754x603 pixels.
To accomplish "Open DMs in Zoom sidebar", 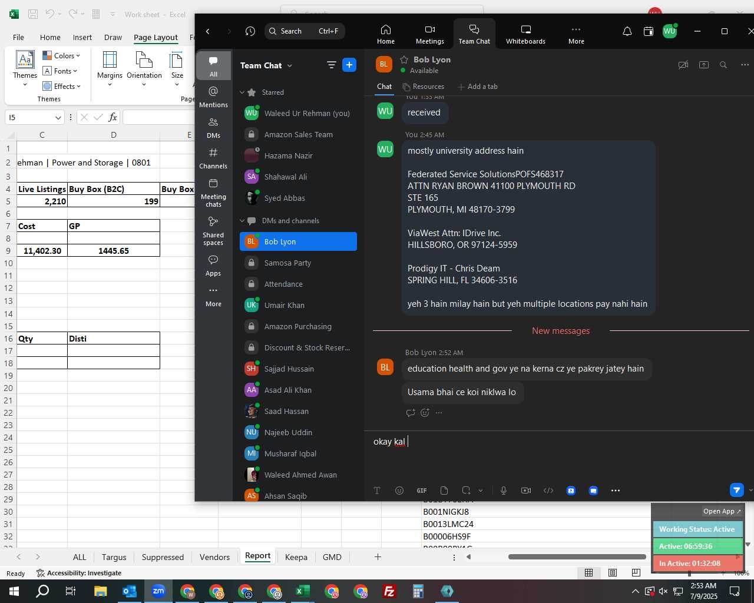I will 213,127.
